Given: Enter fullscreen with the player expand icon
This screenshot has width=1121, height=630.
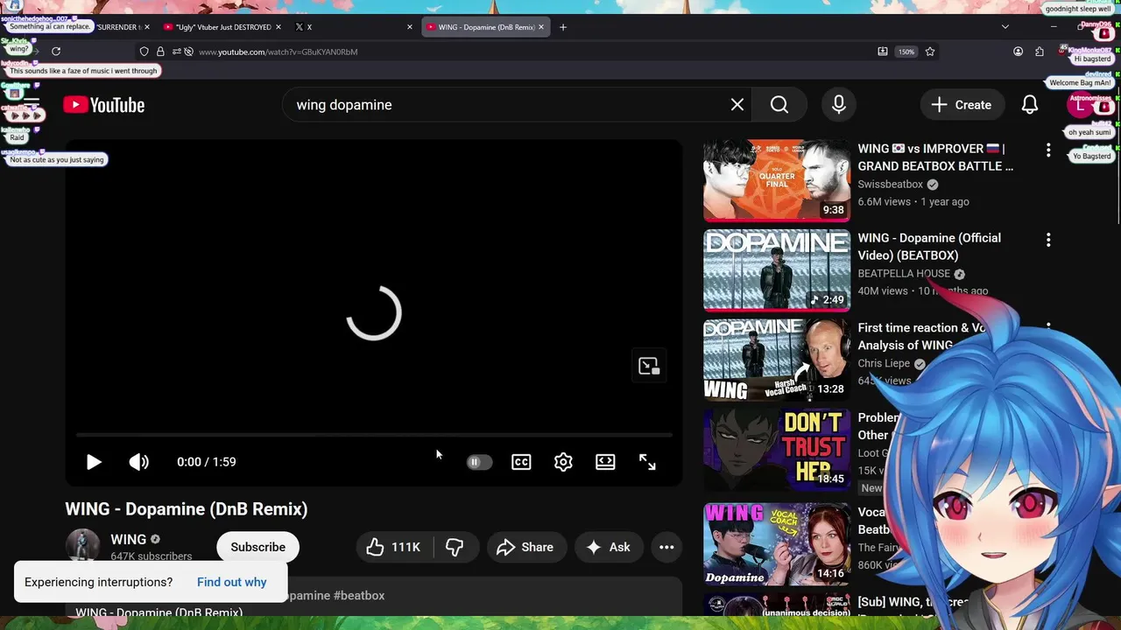Looking at the screenshot, I should click(647, 462).
